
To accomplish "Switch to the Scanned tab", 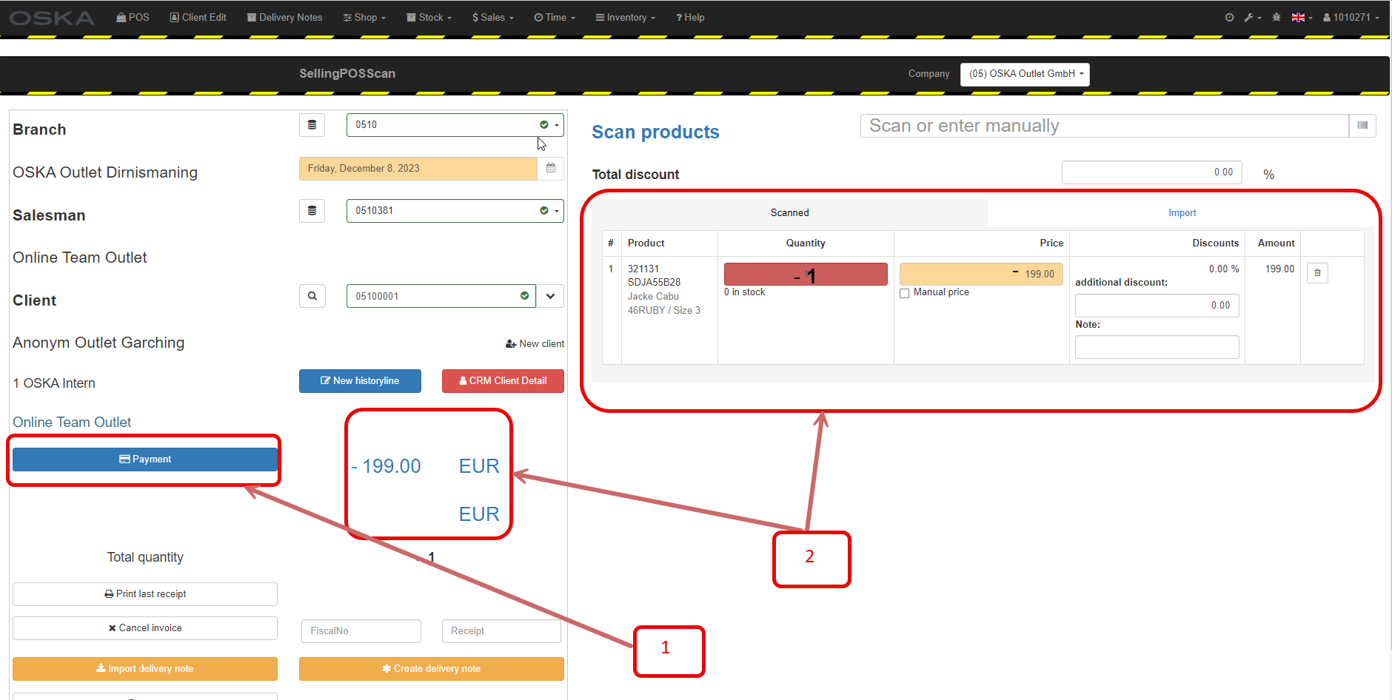I will [789, 213].
